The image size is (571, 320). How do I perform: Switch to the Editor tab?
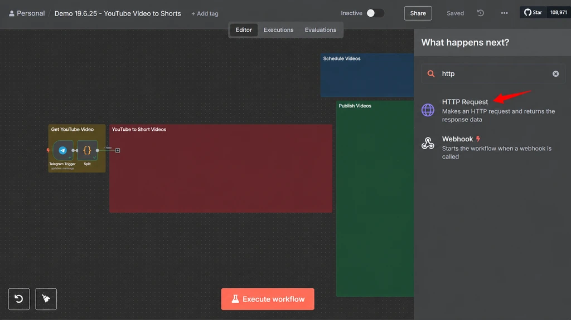point(244,30)
